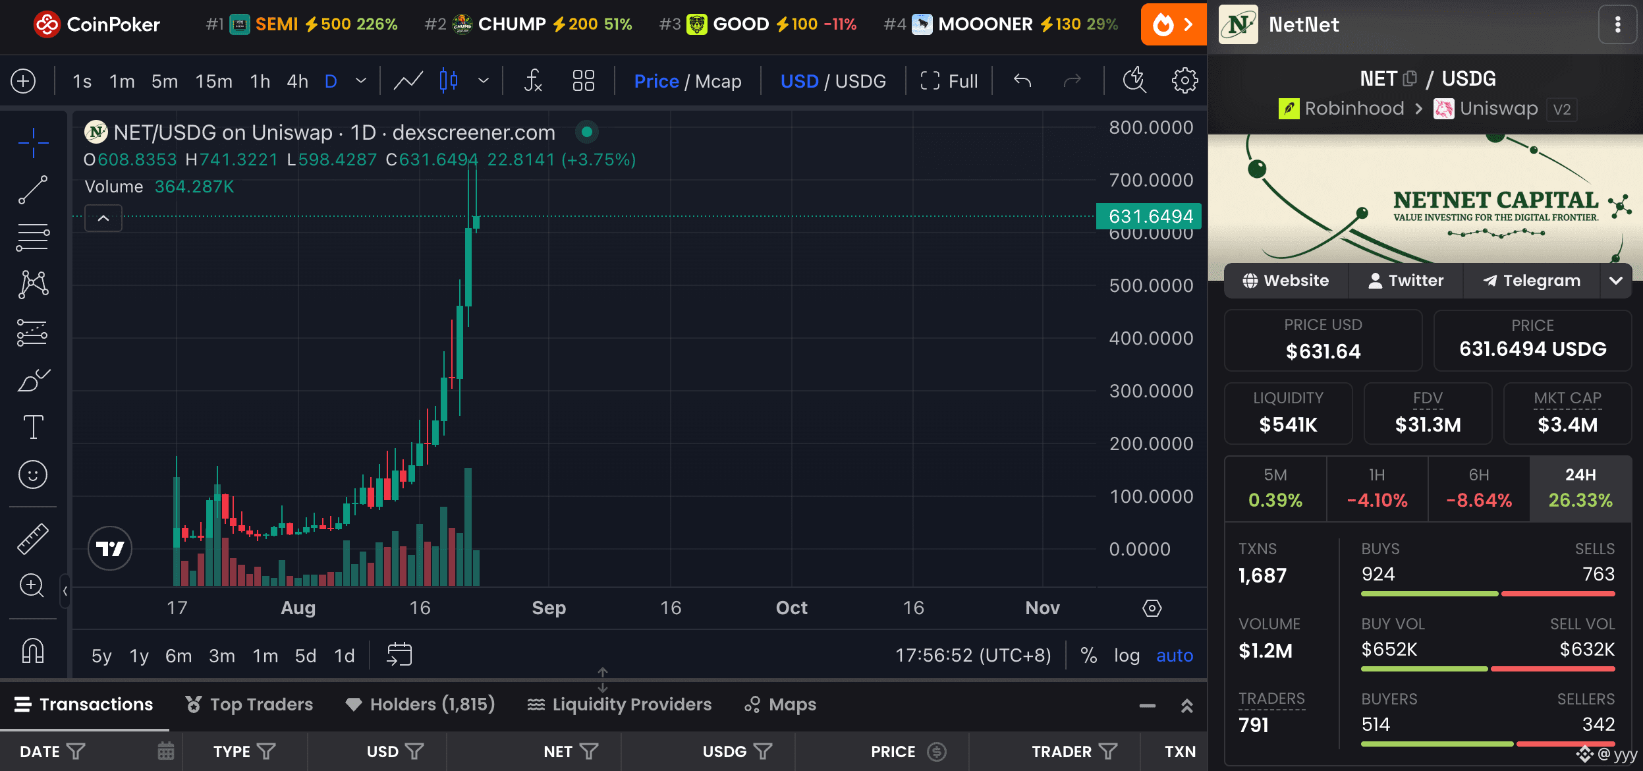Click the chart time axis settings icon
The width and height of the screenshot is (1643, 771).
[1152, 608]
